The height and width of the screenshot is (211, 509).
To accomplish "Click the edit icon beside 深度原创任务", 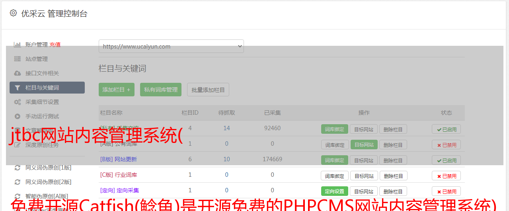I will [17, 145].
